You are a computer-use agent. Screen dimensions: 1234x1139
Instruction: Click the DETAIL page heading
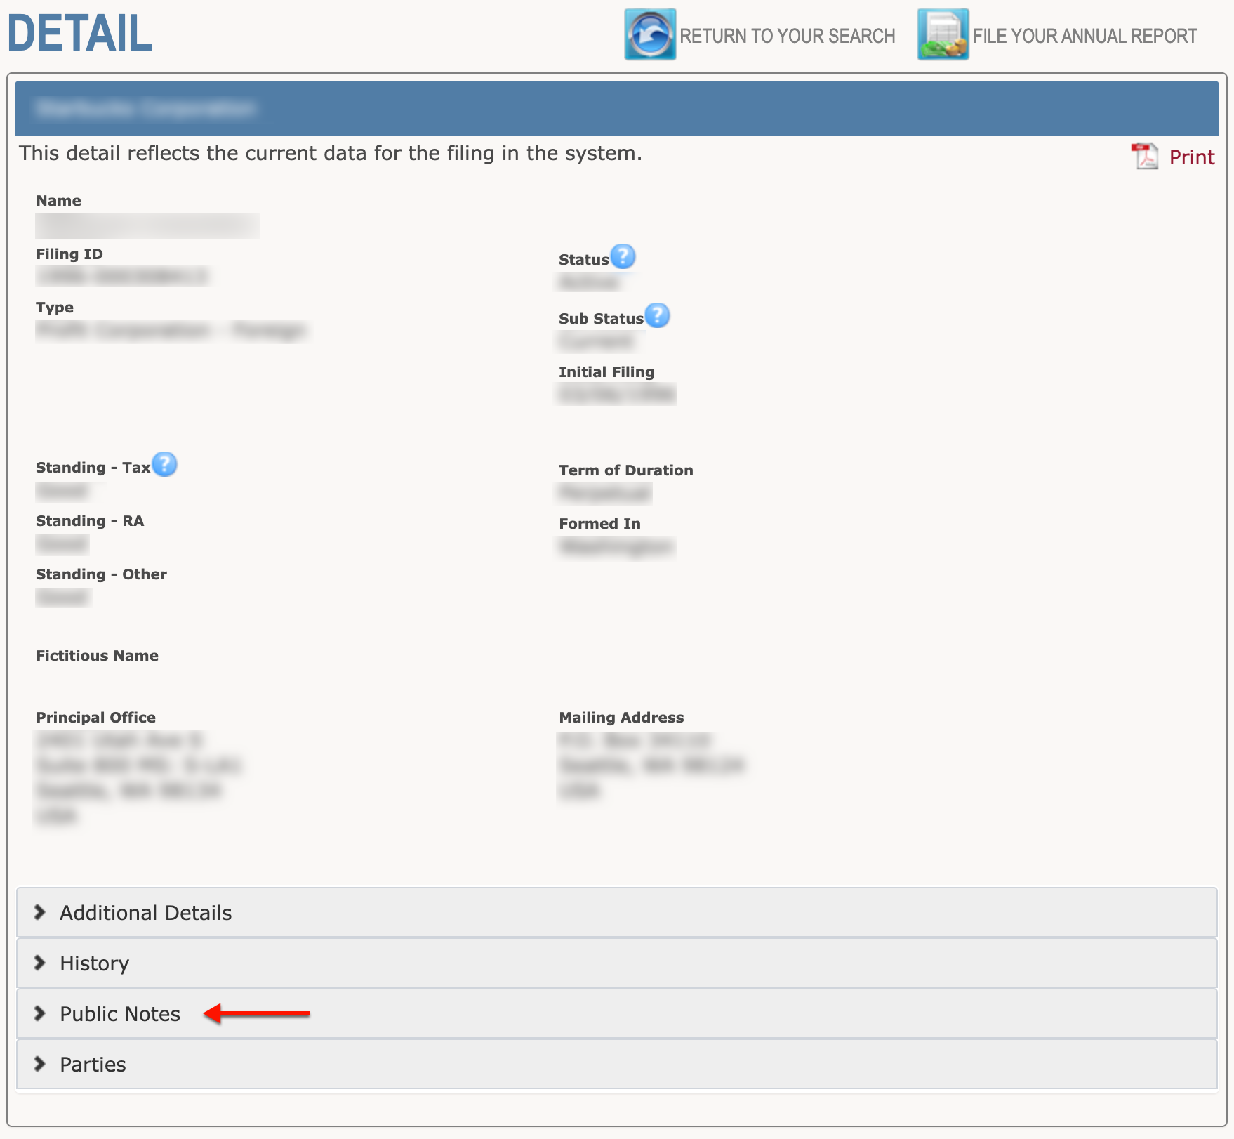click(x=80, y=33)
